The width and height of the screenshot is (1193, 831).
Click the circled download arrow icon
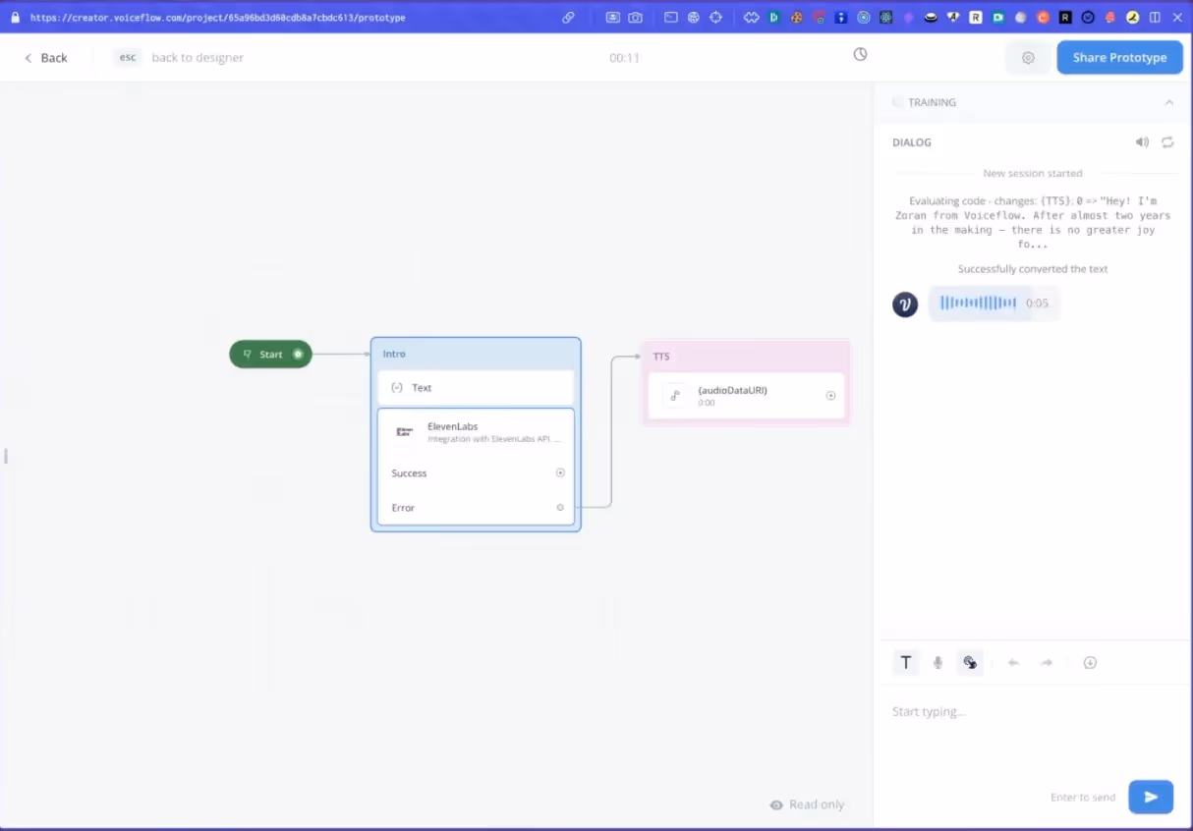point(1090,663)
